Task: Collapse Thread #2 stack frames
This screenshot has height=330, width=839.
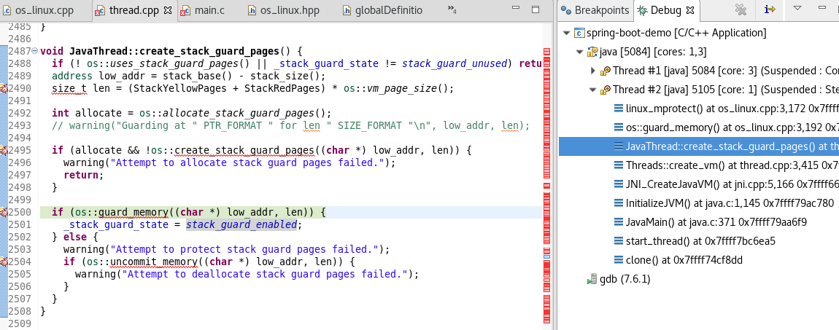Action: 592,89
